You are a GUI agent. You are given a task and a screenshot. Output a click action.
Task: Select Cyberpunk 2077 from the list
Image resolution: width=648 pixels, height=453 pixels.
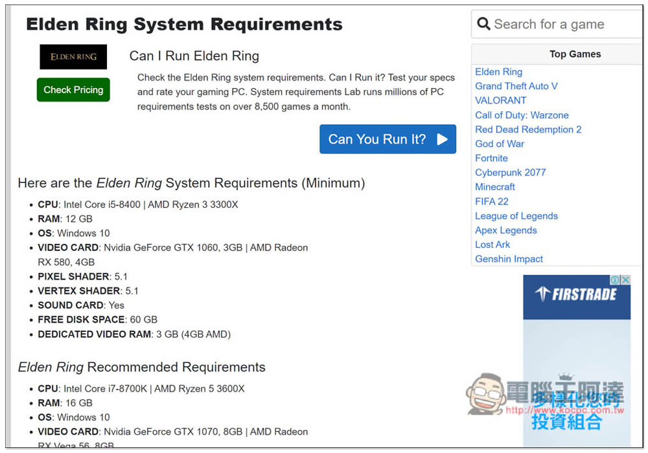click(511, 172)
